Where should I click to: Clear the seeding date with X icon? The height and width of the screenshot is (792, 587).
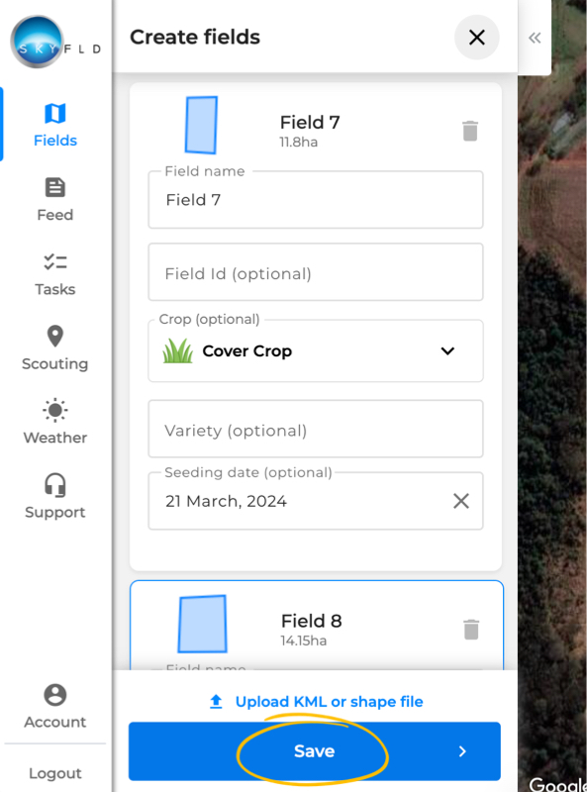click(461, 501)
